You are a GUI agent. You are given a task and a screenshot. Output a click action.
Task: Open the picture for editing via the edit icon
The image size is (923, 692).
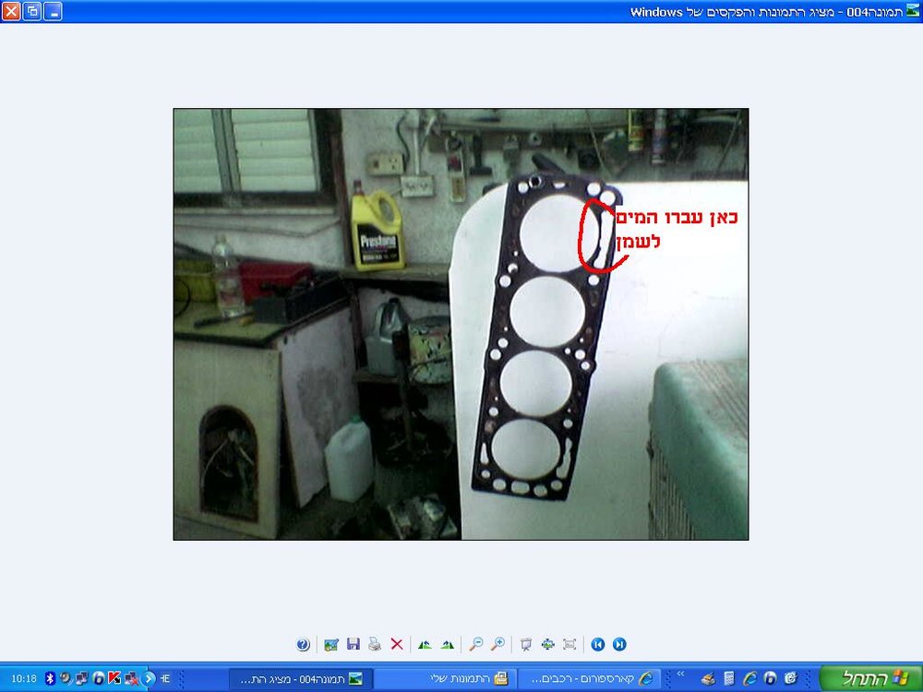click(331, 644)
